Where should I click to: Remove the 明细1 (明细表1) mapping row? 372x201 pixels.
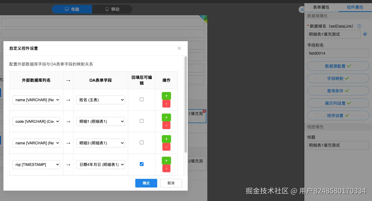tap(166, 125)
